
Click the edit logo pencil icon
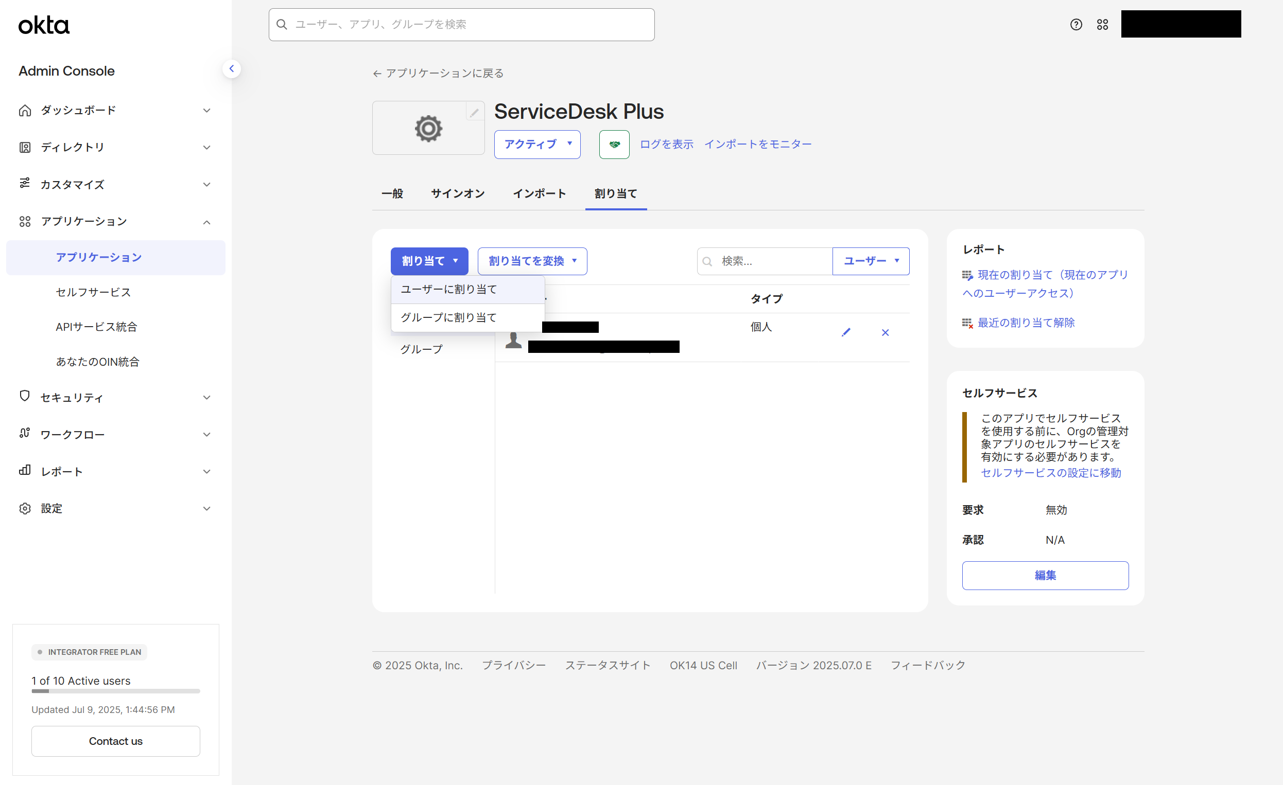474,112
